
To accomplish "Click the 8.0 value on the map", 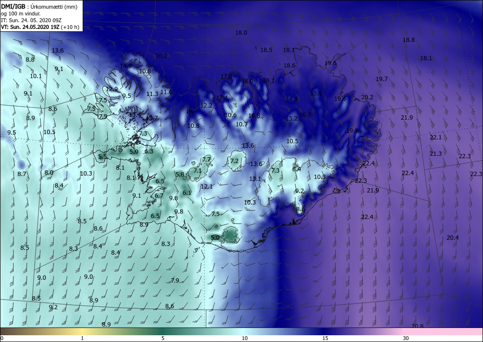I will click(x=49, y=173).
